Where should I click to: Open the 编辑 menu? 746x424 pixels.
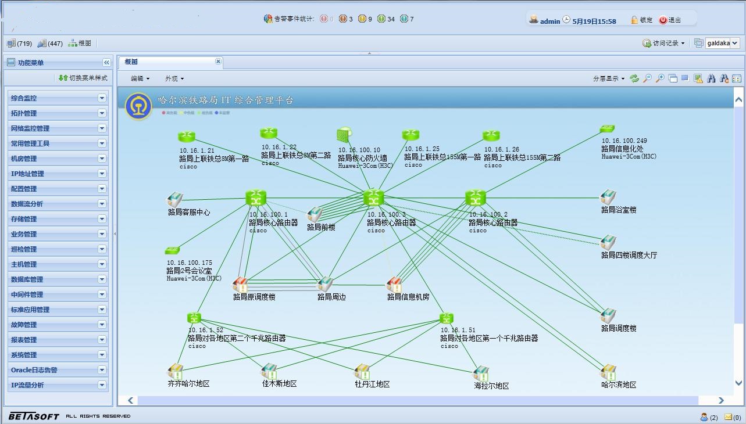pos(140,78)
